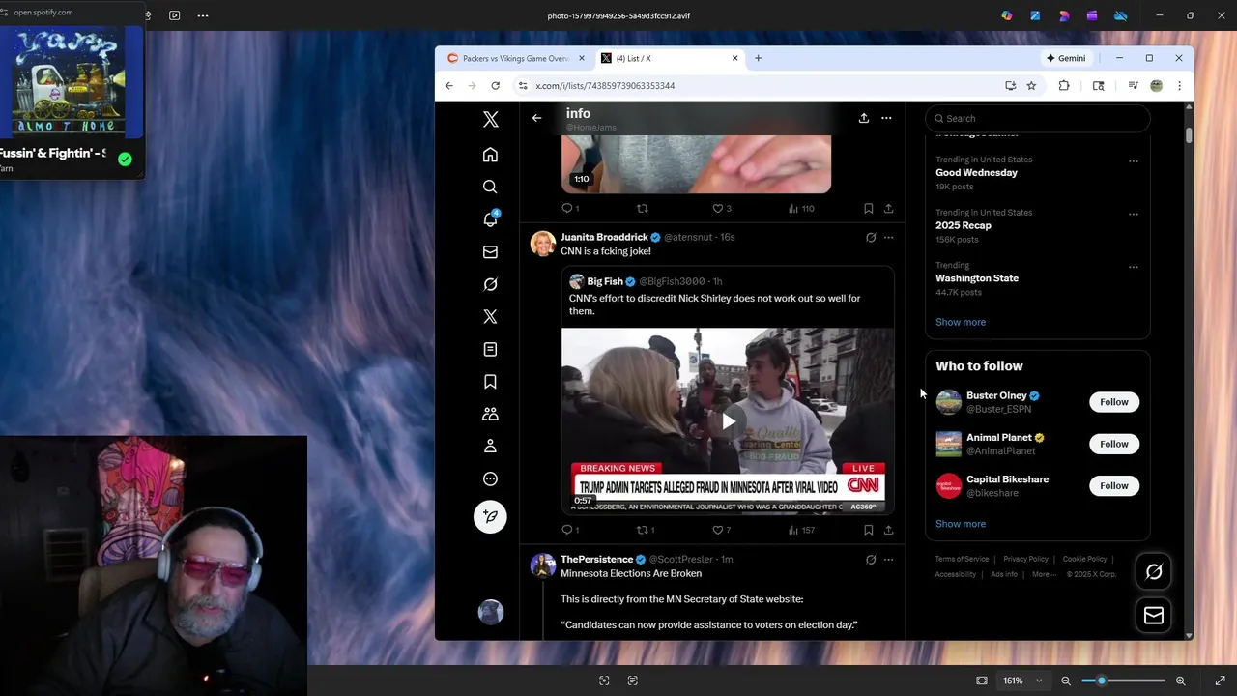Open the Messages envelope icon in sidebar

click(x=490, y=252)
